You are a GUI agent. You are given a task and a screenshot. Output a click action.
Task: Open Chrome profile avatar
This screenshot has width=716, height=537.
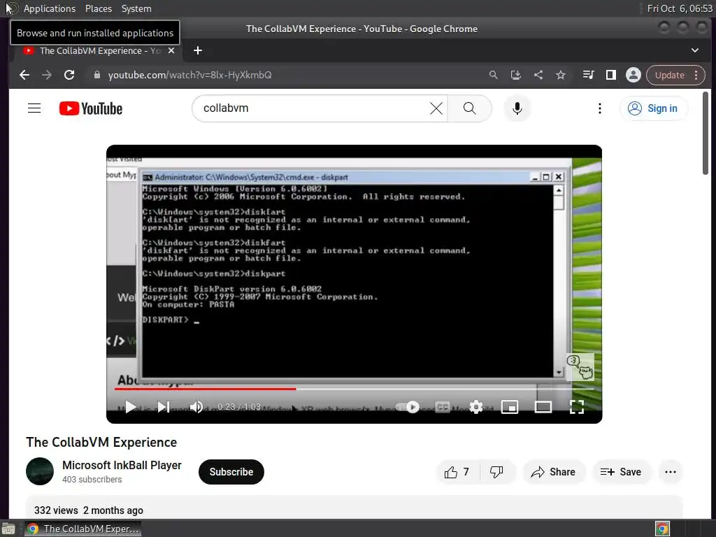click(x=633, y=75)
